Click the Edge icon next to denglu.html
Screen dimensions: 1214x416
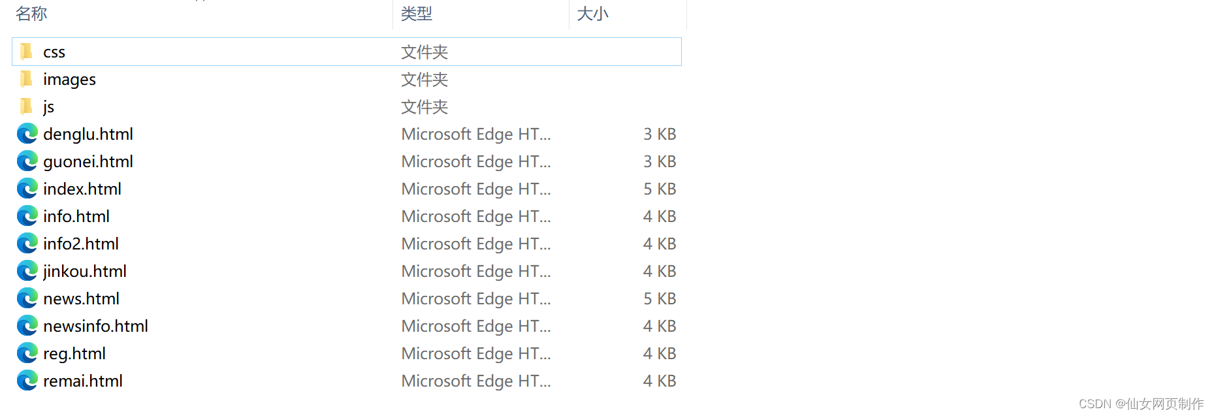pyautogui.click(x=27, y=134)
